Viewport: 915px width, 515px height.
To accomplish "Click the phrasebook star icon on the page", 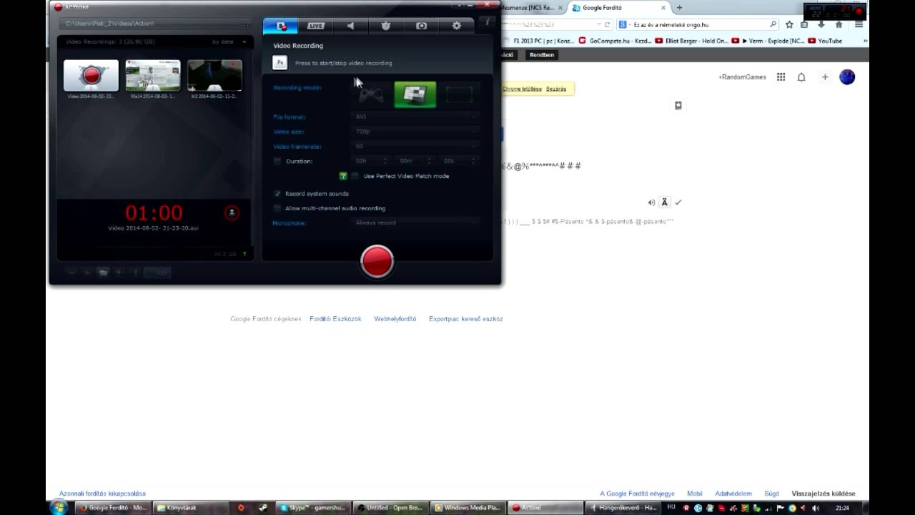I will pyautogui.click(x=678, y=106).
